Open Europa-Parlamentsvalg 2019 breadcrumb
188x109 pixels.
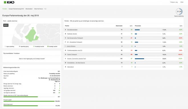pyautogui.click(x=16, y=9)
